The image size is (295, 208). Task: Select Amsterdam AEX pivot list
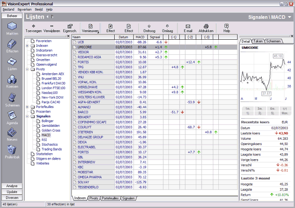coord(53,74)
